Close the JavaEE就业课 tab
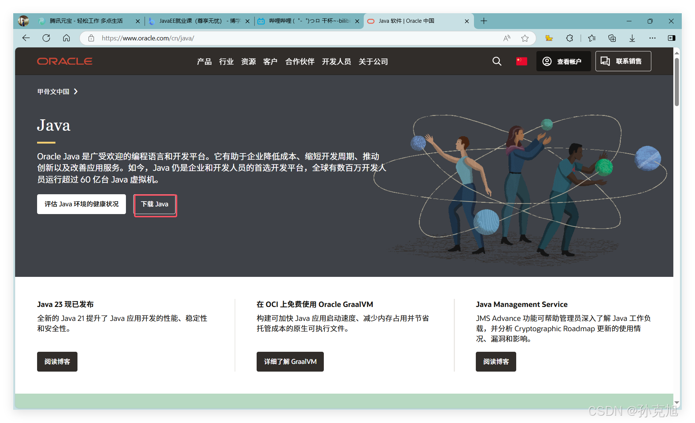695x423 pixels. (x=247, y=21)
